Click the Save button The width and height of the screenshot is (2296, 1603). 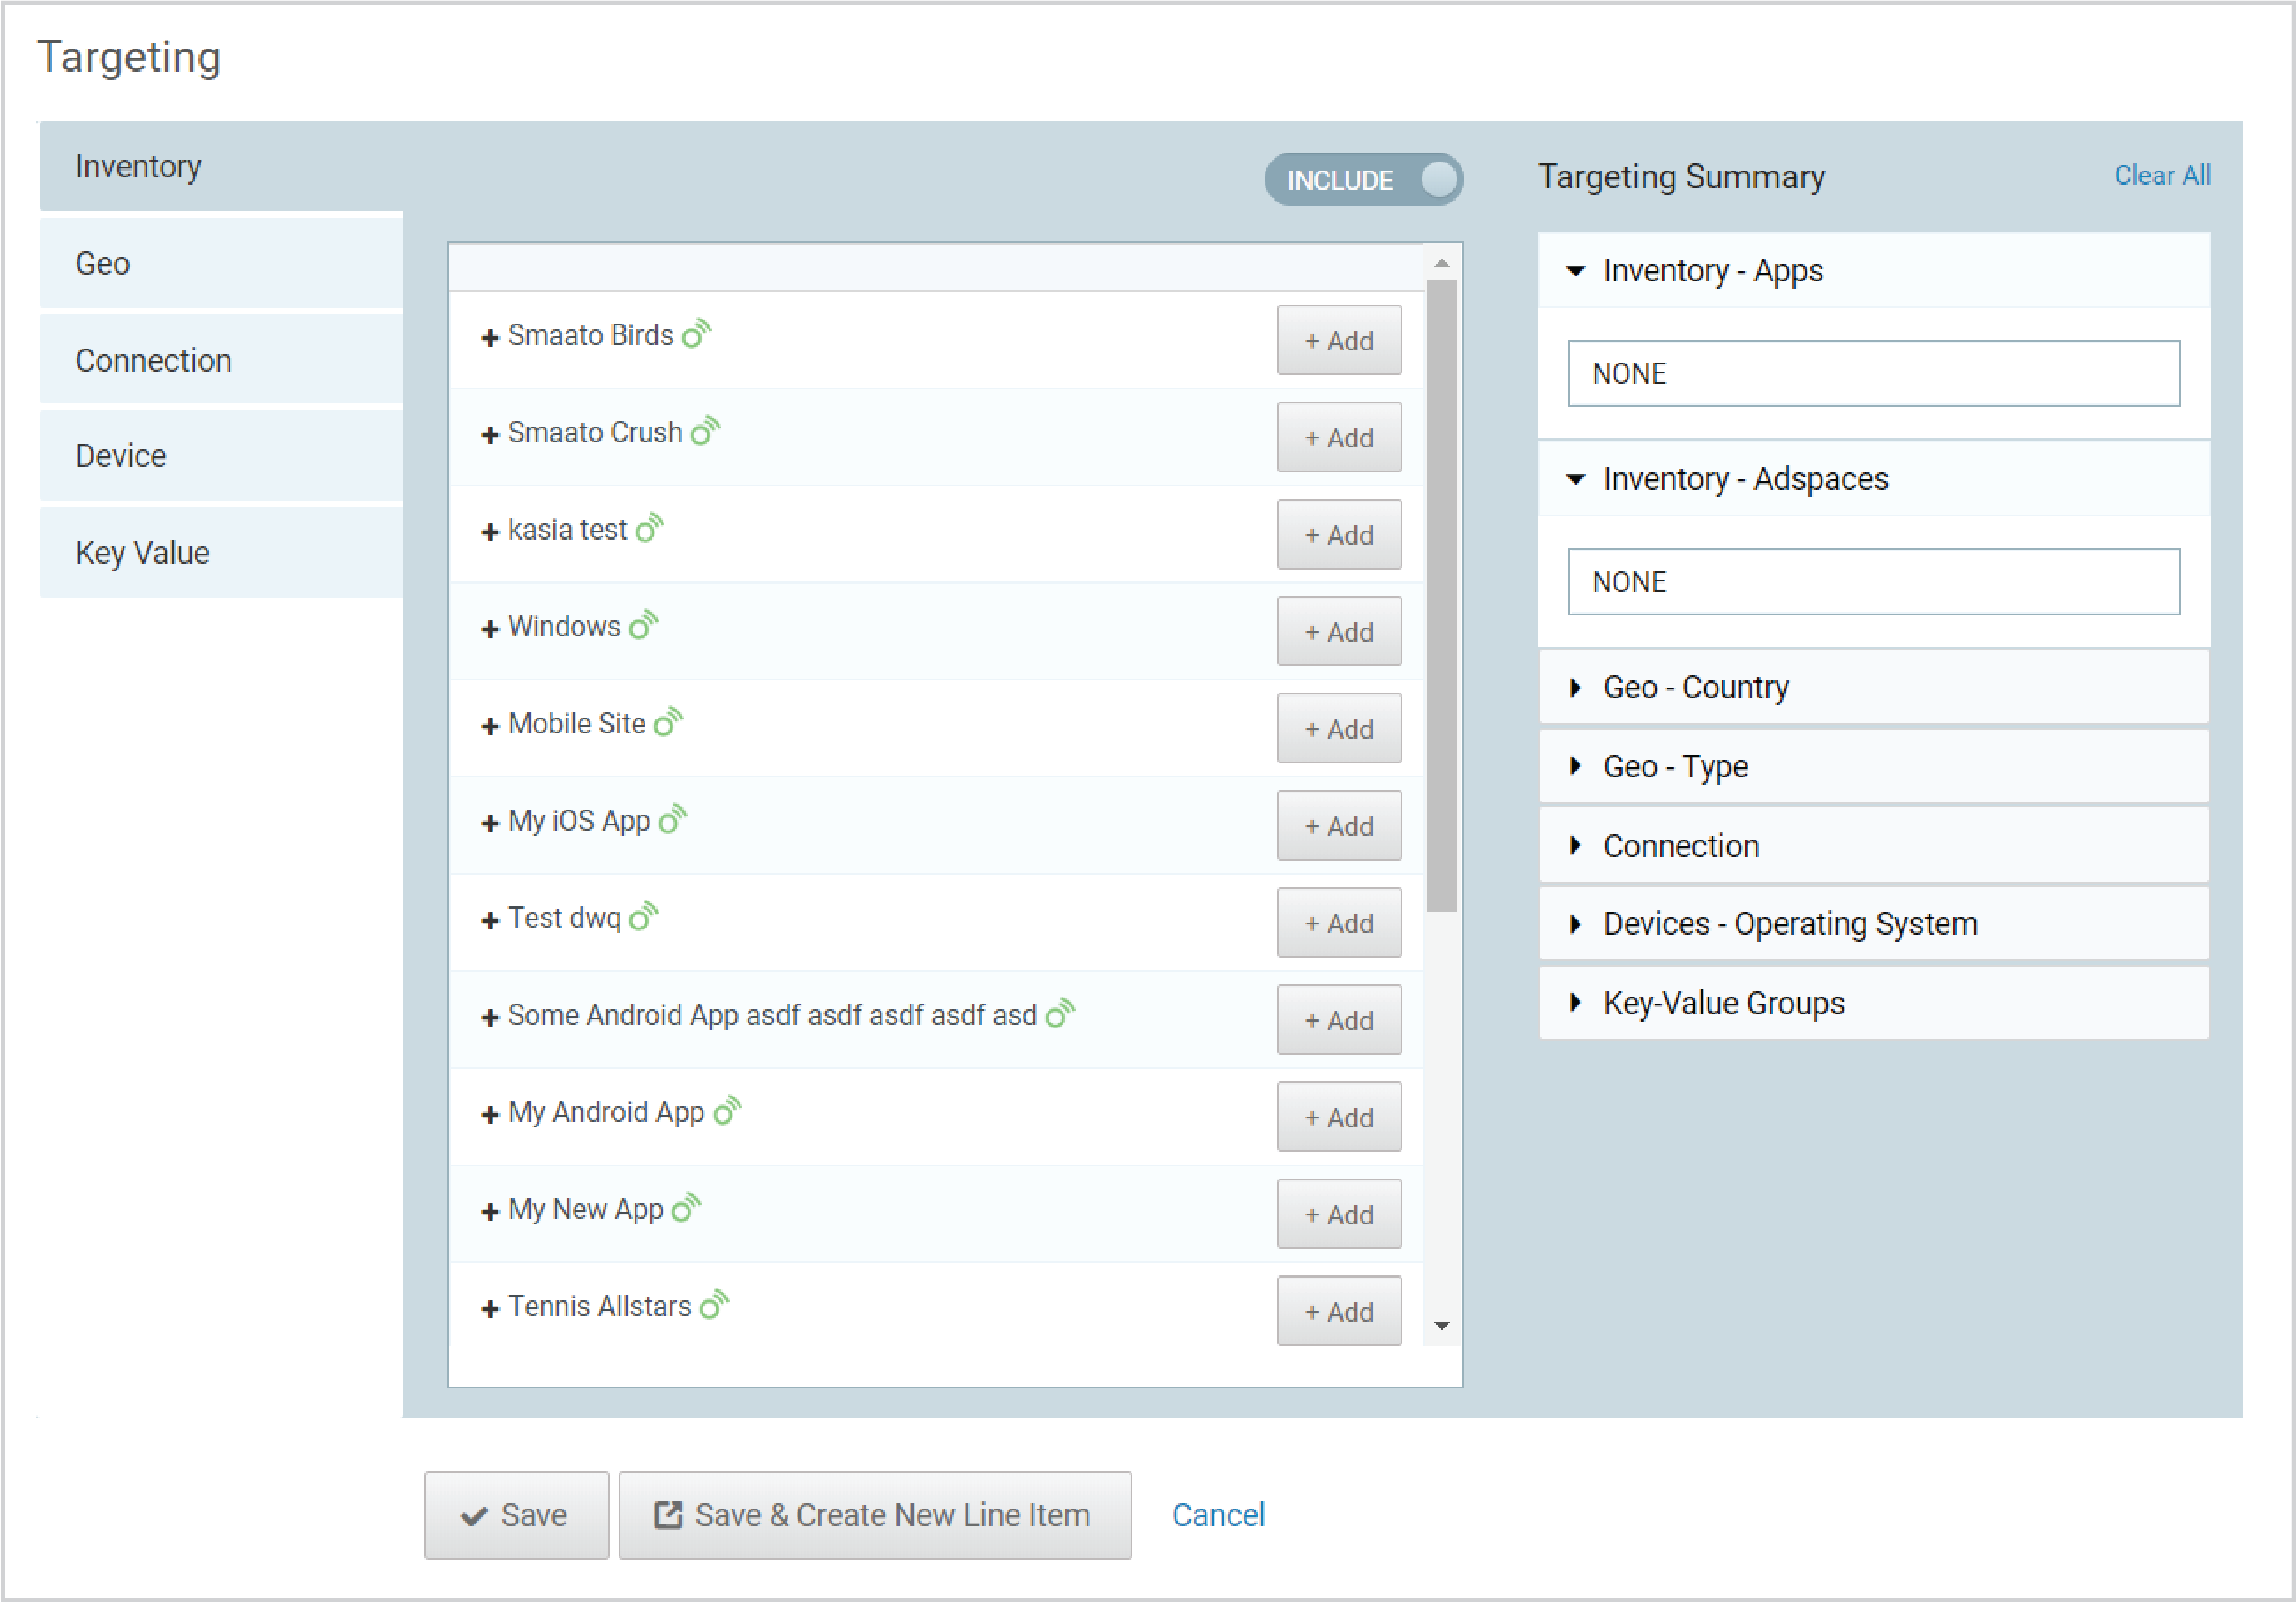pyautogui.click(x=516, y=1515)
